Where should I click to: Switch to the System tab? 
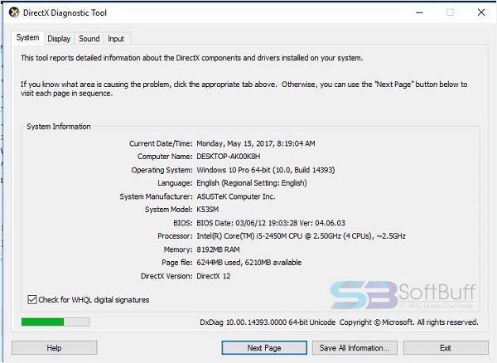[28, 38]
